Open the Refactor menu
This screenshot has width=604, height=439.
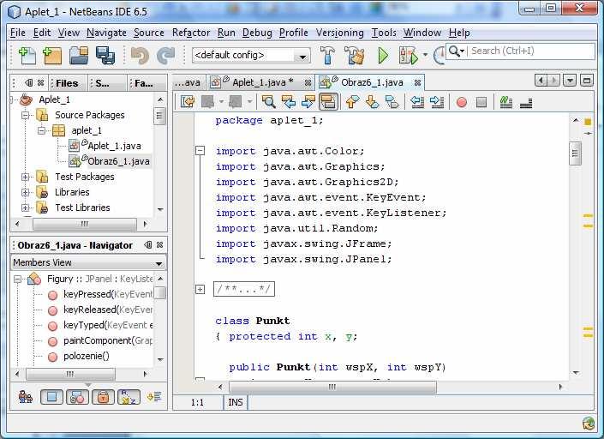(191, 33)
